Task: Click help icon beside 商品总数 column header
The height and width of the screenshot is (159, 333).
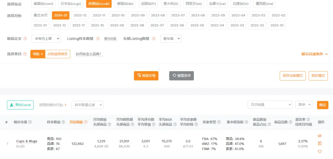Action: tap(290, 122)
